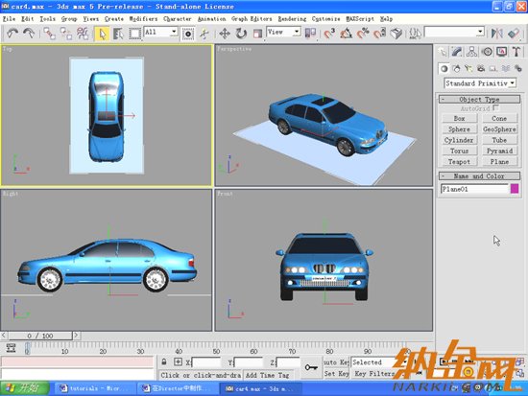This screenshot has width=528, height=396.
Task: Open the Modifiers menu
Action: 143,19
